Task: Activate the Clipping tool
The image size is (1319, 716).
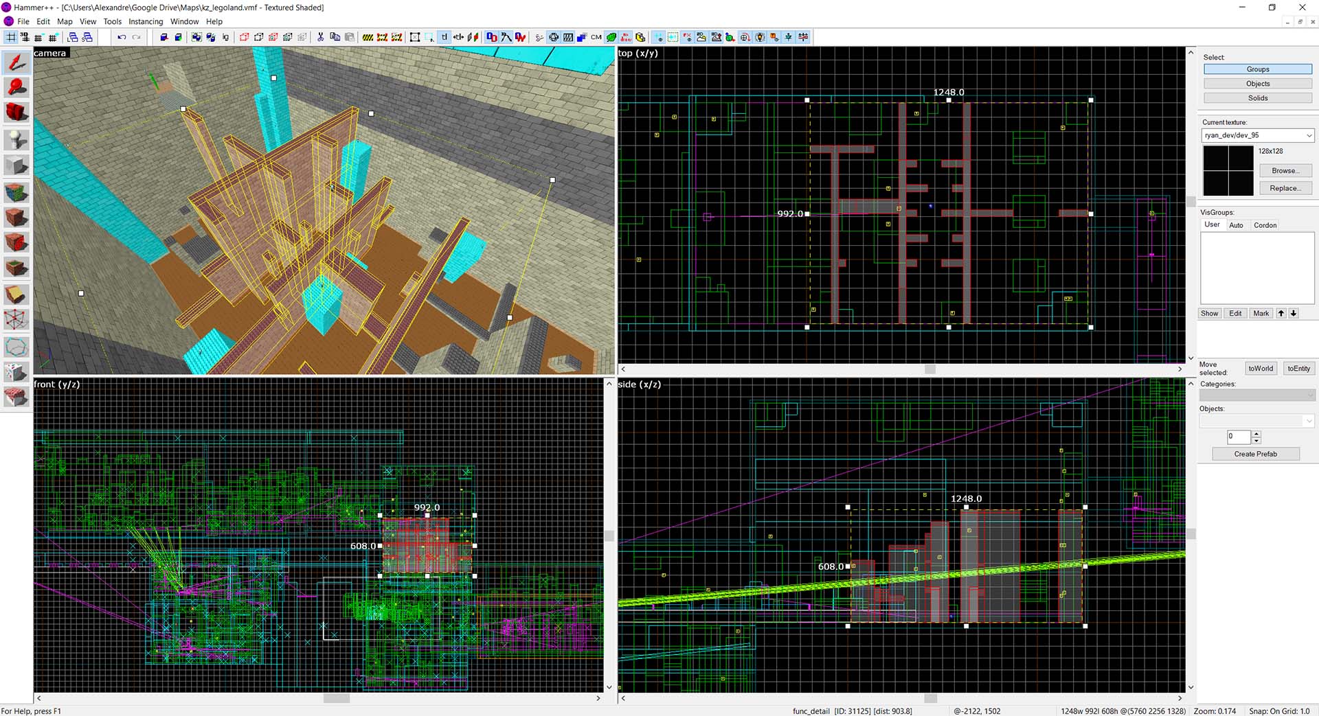Action: pyautogui.click(x=16, y=294)
